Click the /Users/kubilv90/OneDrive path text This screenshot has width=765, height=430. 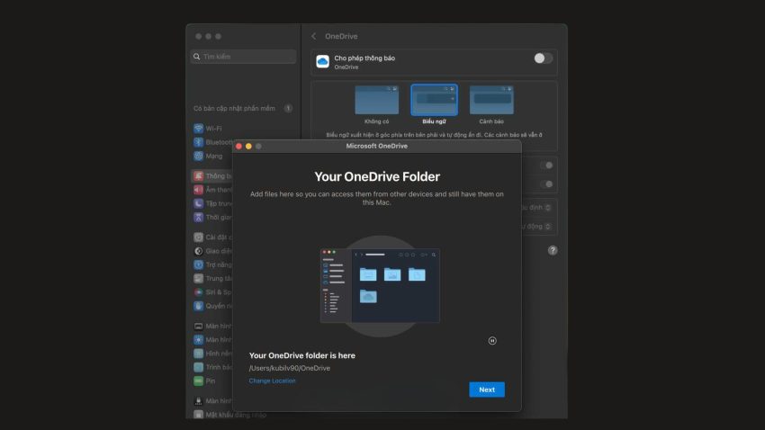pyautogui.click(x=289, y=368)
